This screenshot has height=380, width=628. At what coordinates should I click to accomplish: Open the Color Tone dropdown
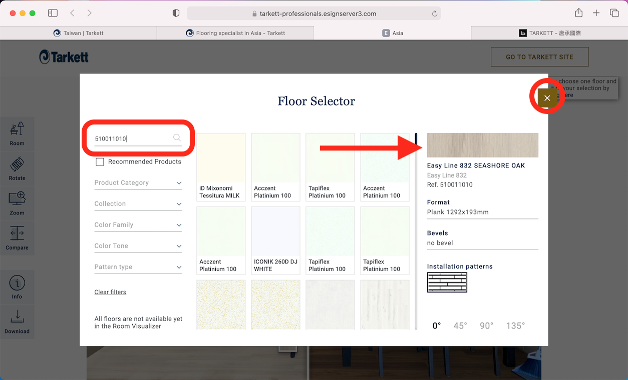click(x=138, y=246)
